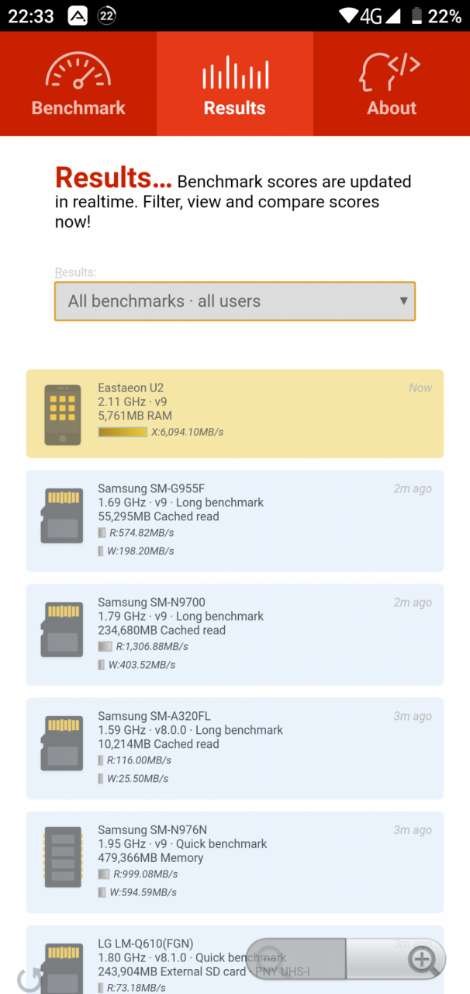The width and height of the screenshot is (470, 994).
Task: Click the refresh arrow icon at bottom left
Action: click(28, 979)
